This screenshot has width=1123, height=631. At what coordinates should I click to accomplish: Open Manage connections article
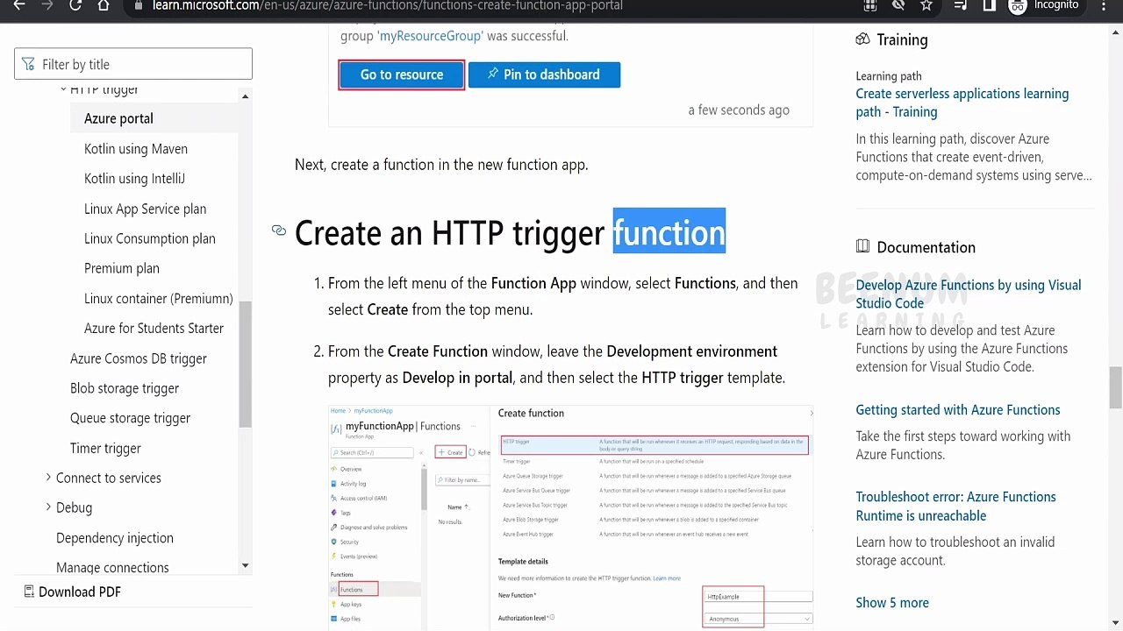(112, 568)
